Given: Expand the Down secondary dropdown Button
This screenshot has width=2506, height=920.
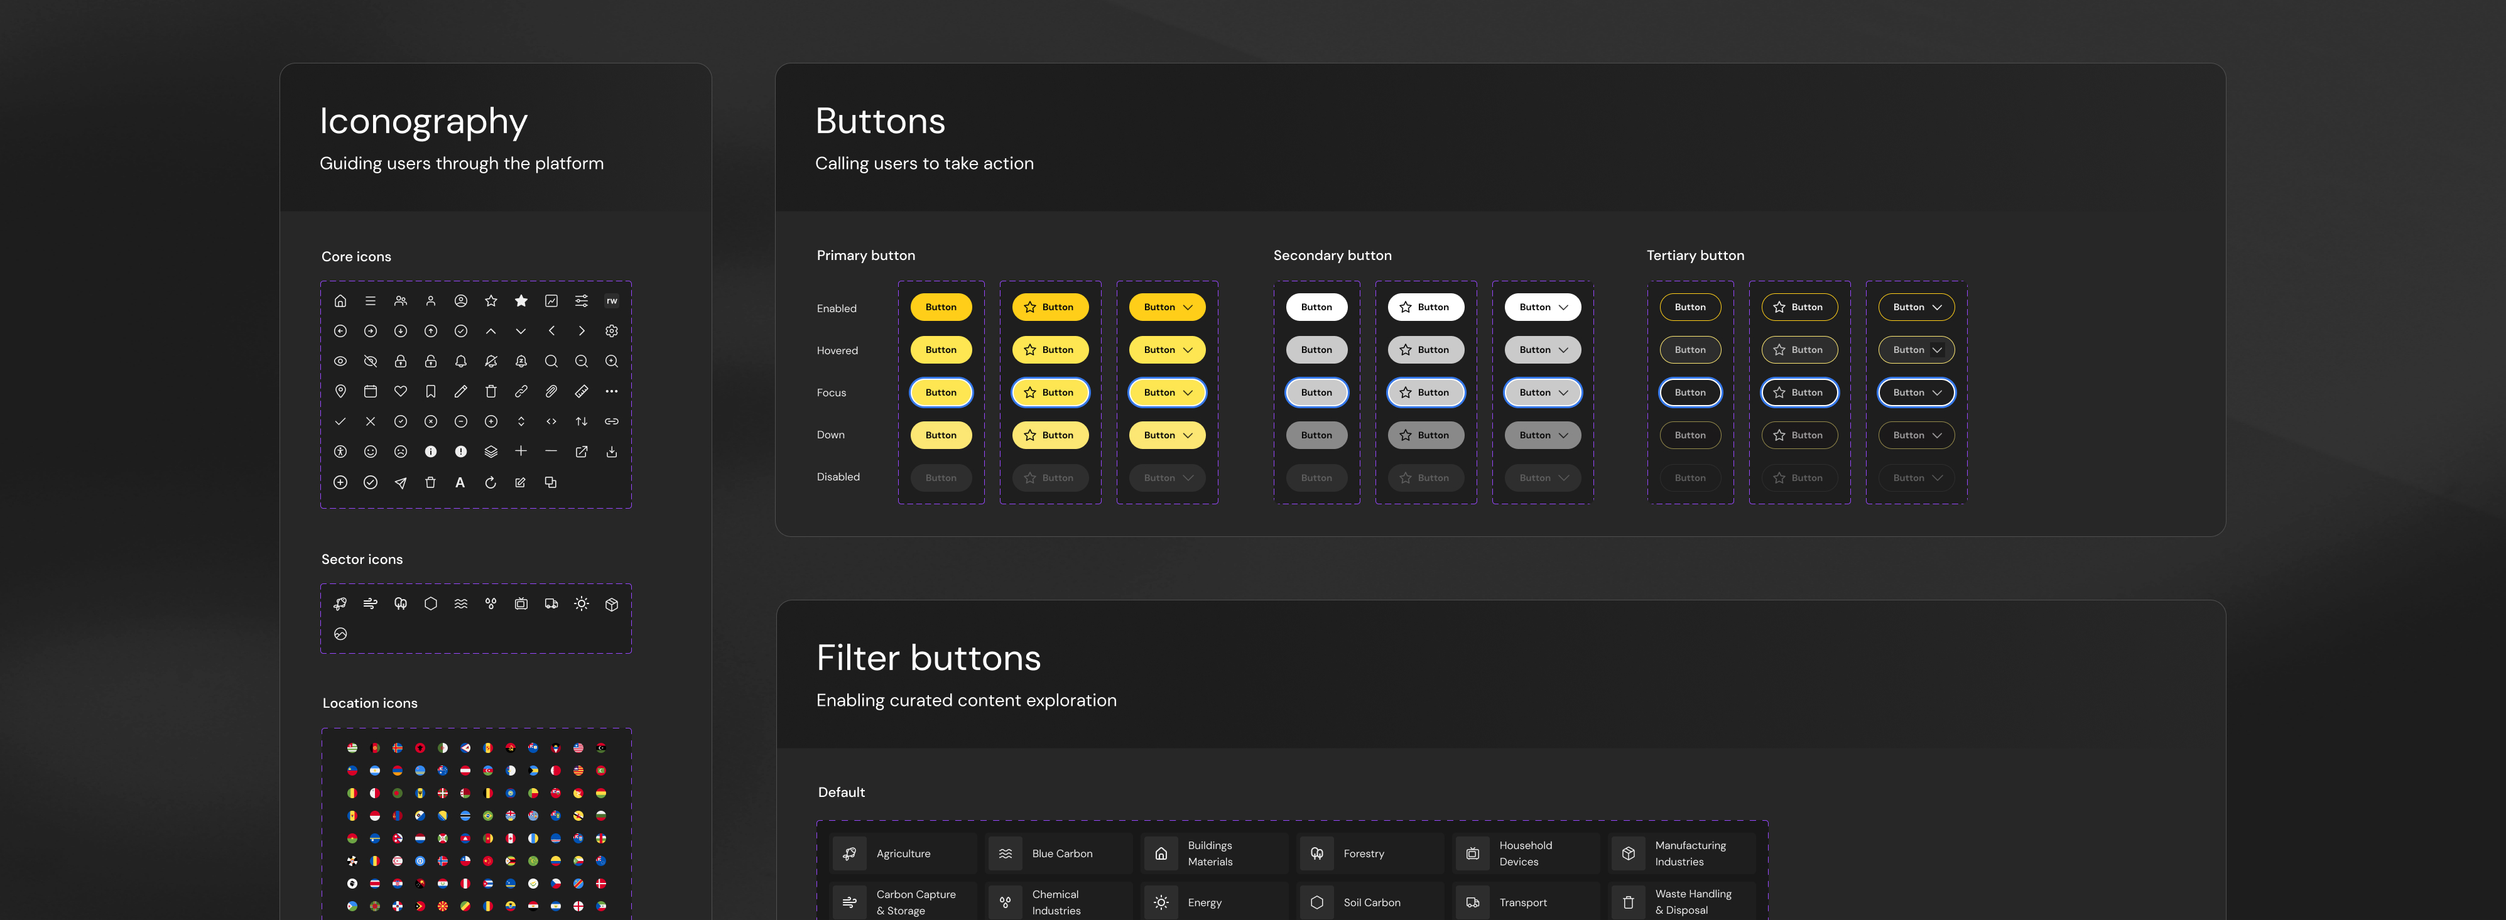Looking at the screenshot, I should click(1543, 436).
